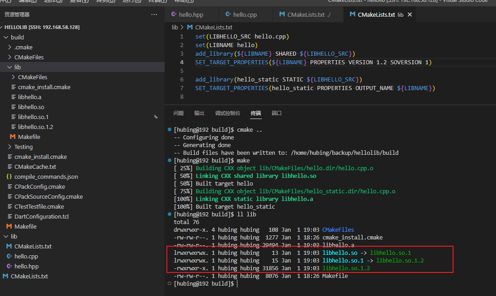
Task: Click the terminal prompt input at the bottom
Action: point(237,284)
